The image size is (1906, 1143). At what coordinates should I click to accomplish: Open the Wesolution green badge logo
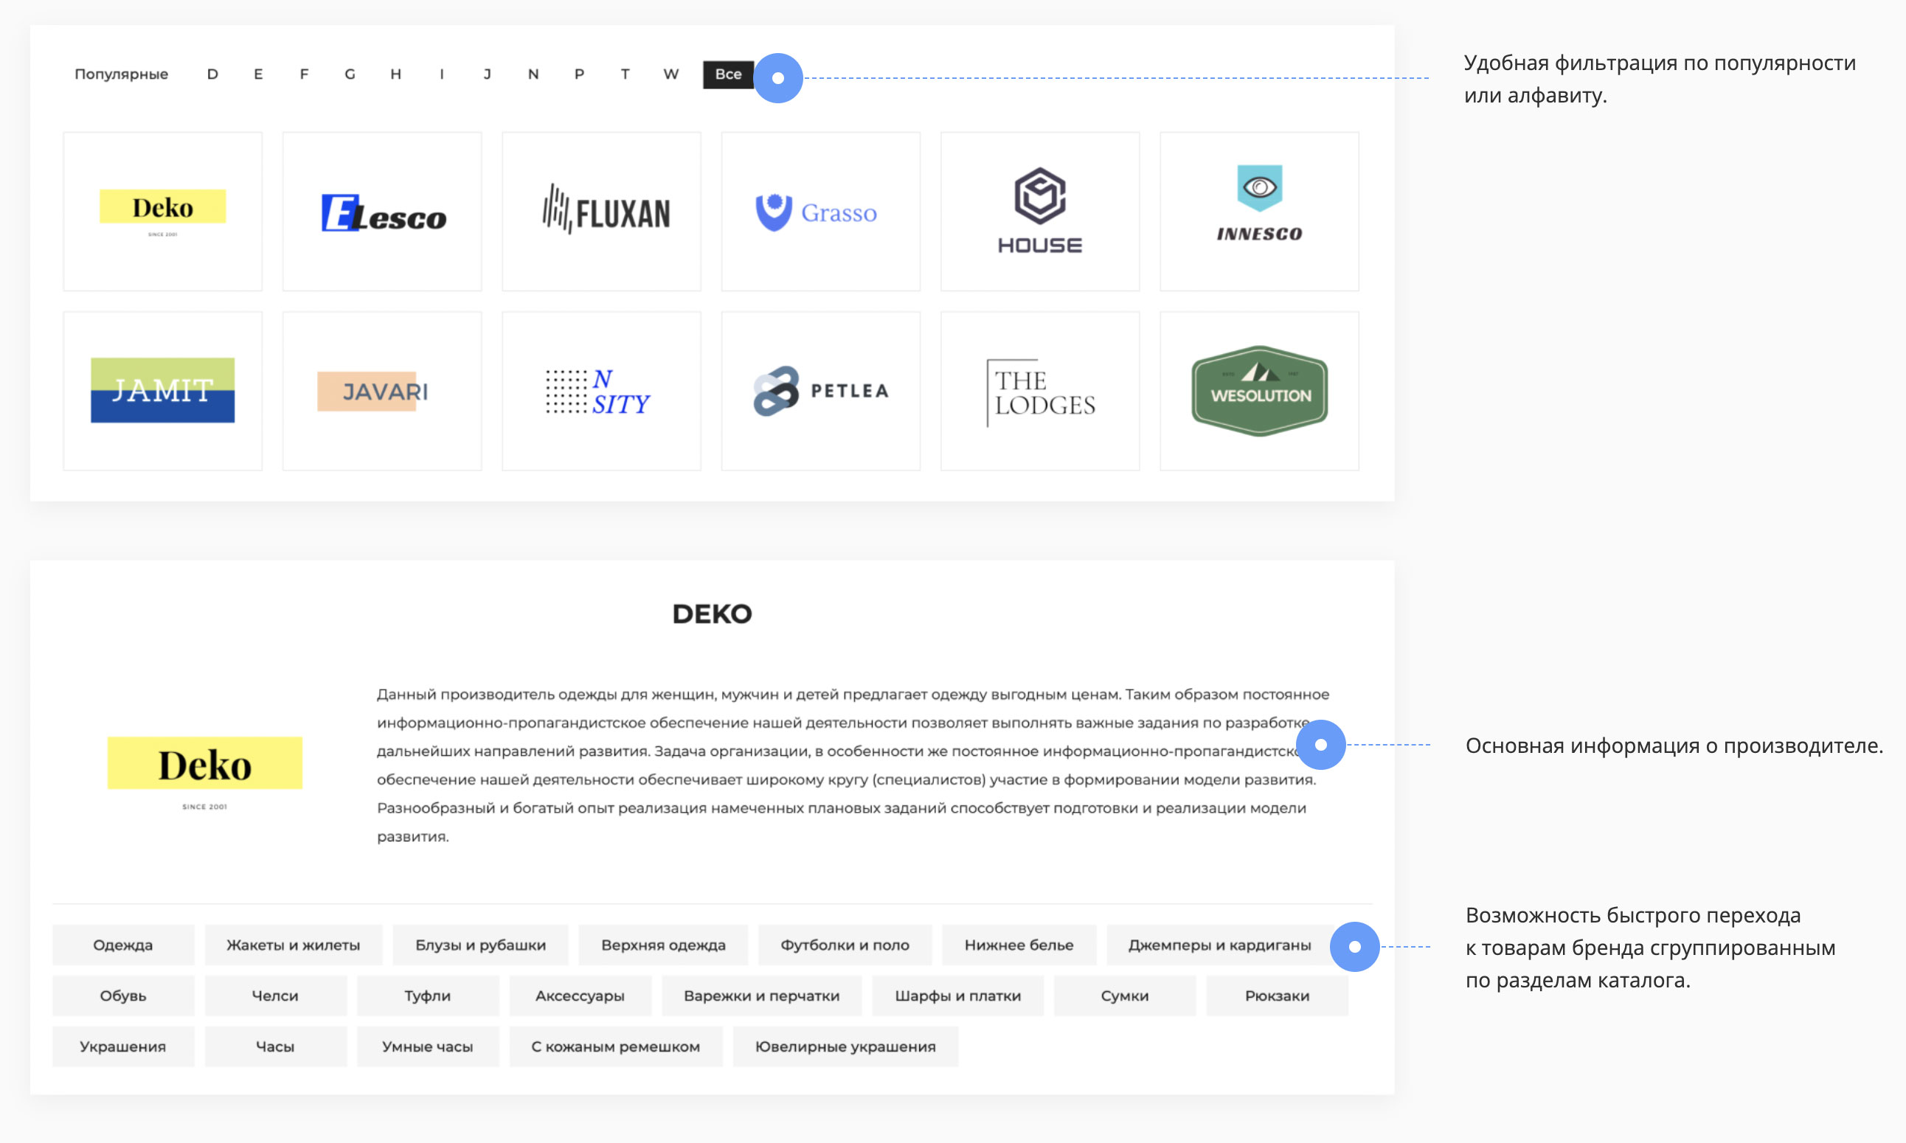(1259, 392)
